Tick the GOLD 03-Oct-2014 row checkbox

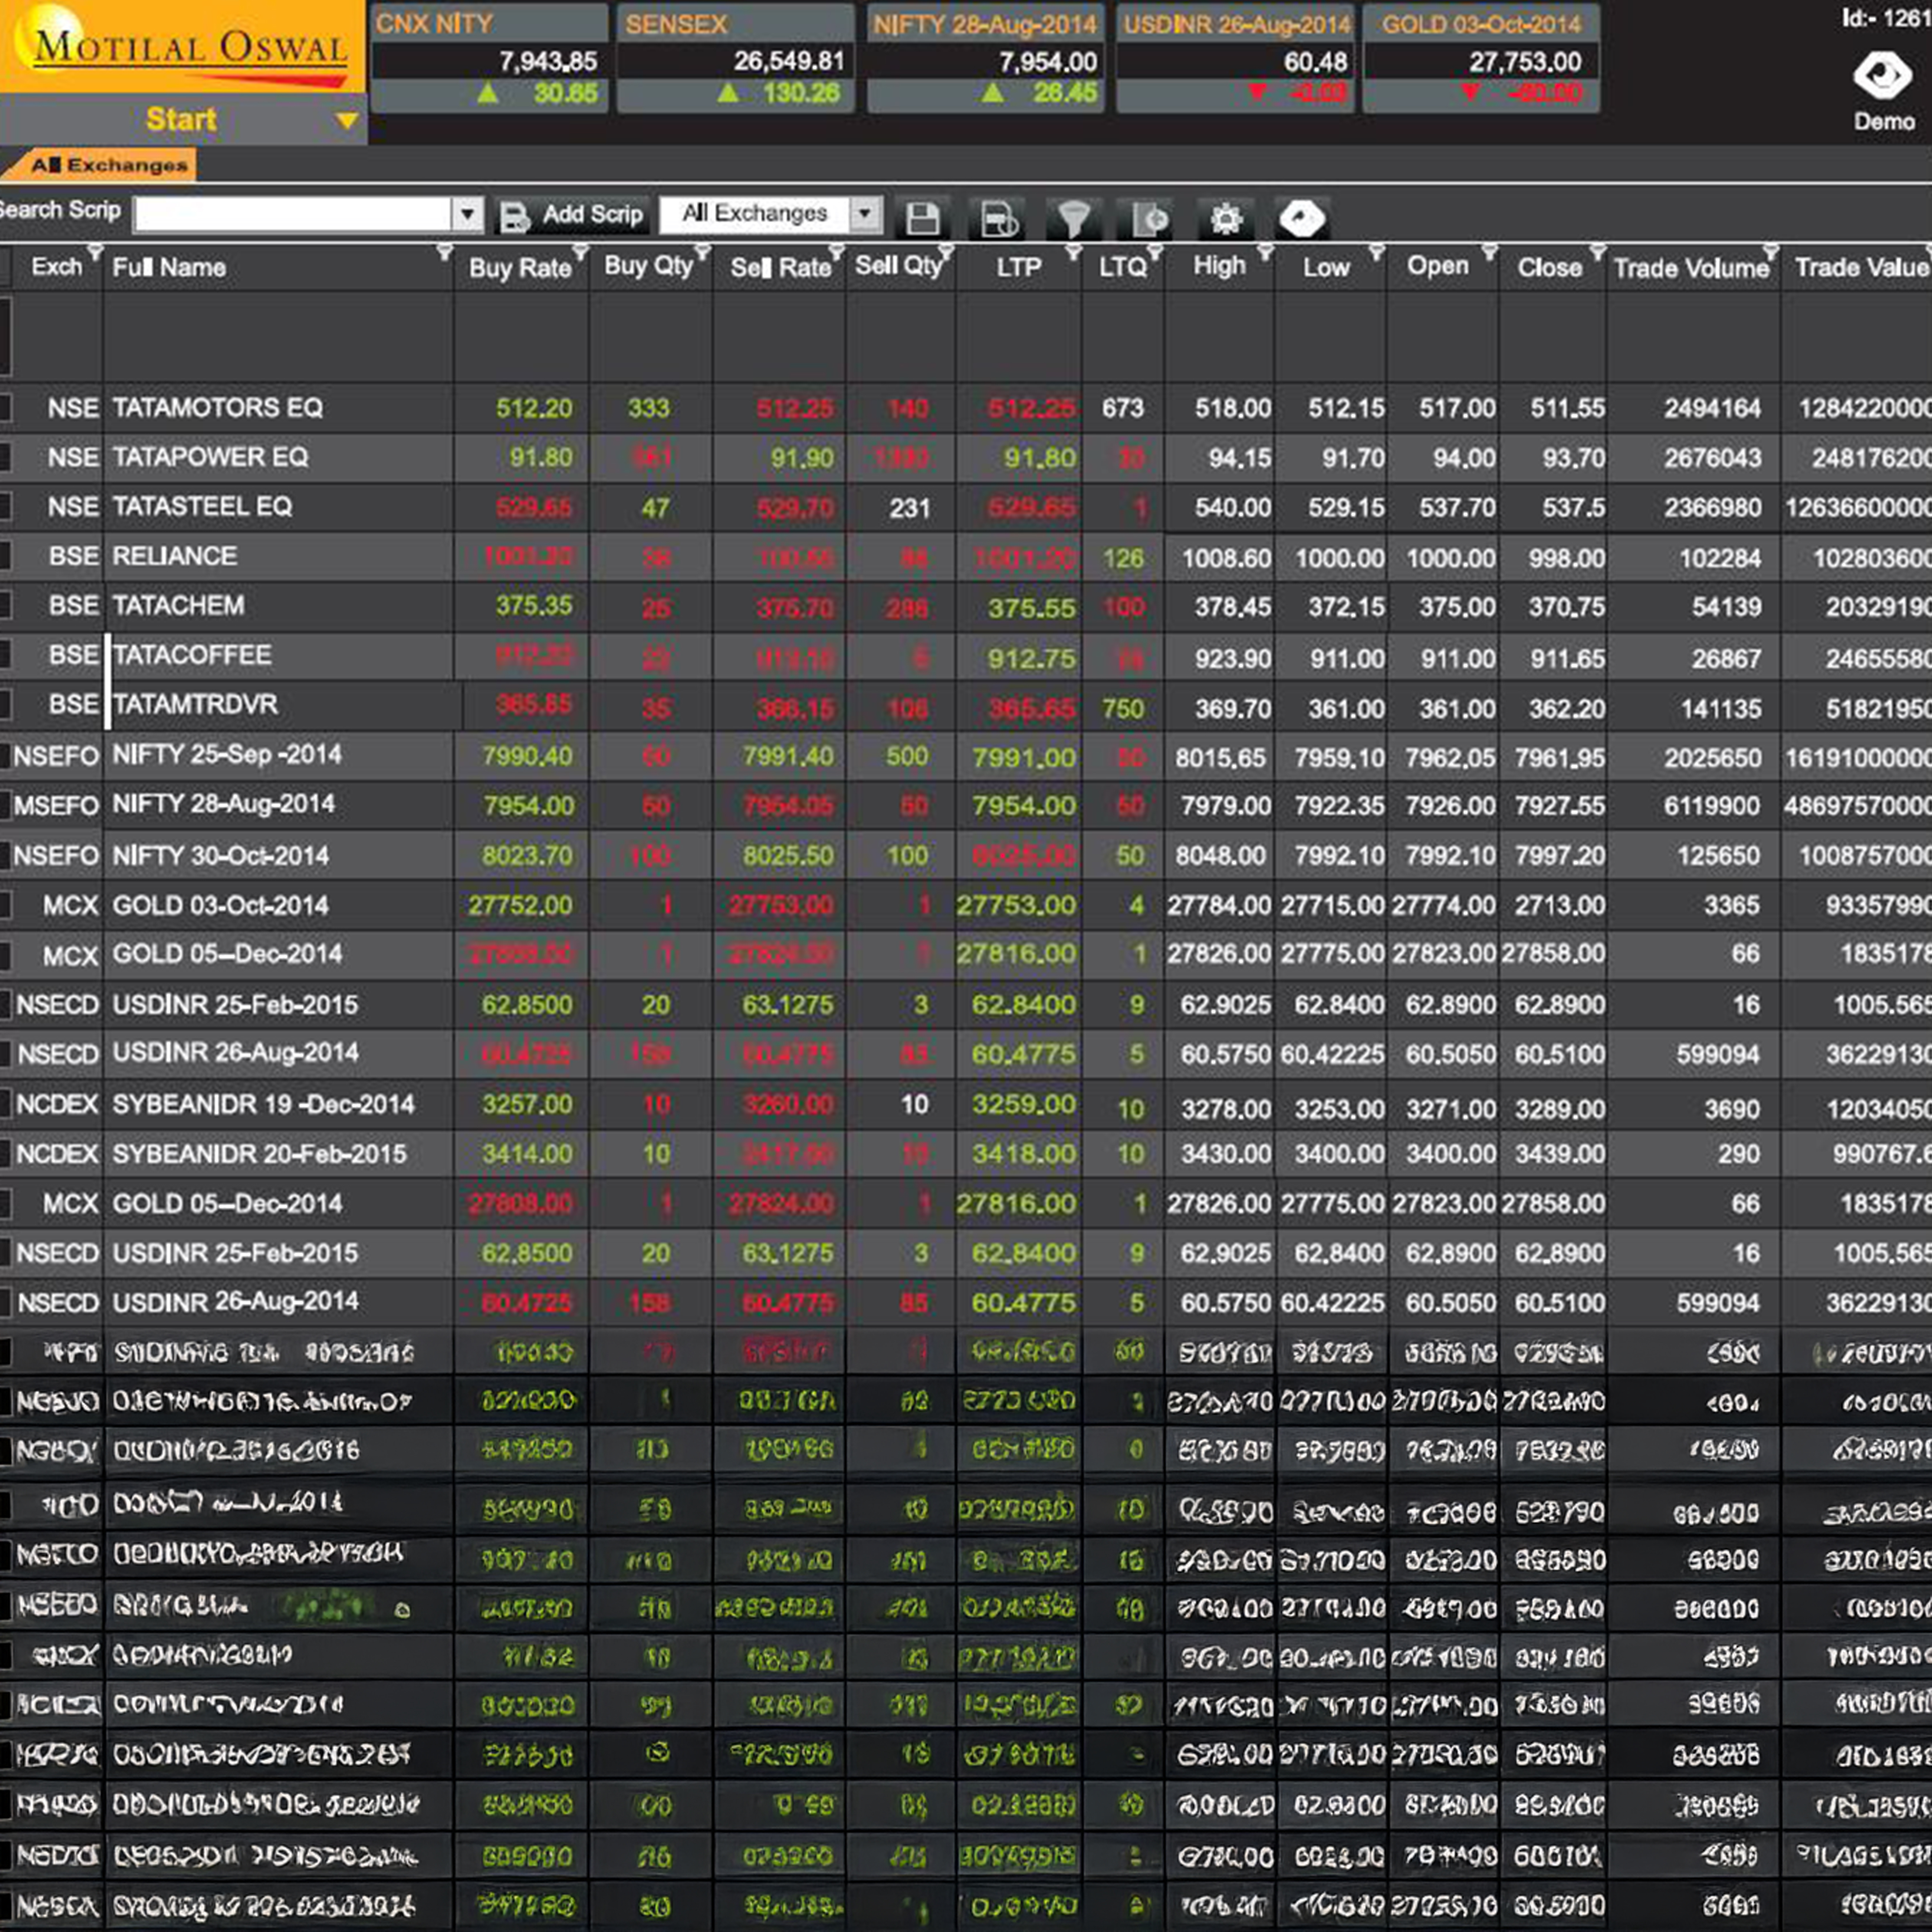tap(5, 905)
